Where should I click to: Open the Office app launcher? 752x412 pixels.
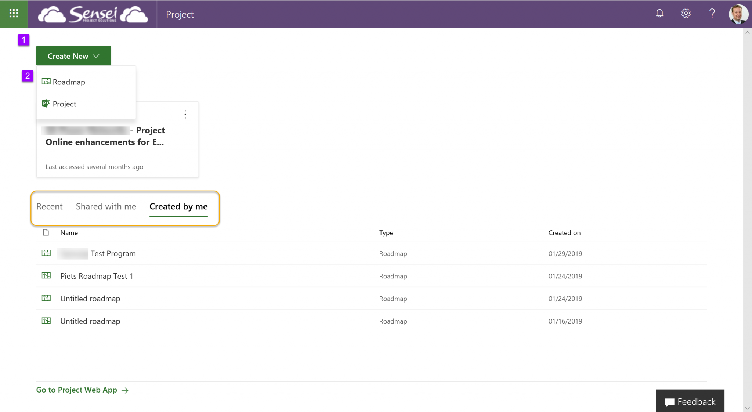pyautogui.click(x=14, y=14)
